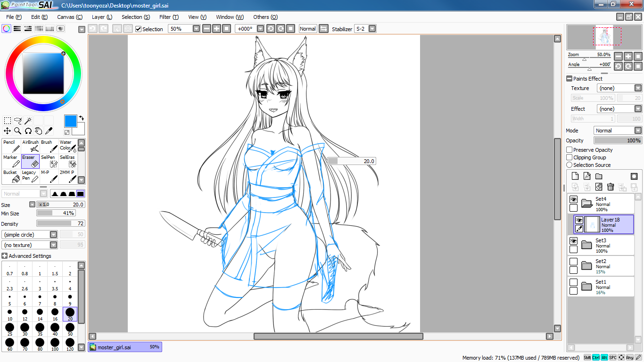644x362 pixels.
Task: Switch to moster_girl.sai document tab
Action: click(x=125, y=347)
